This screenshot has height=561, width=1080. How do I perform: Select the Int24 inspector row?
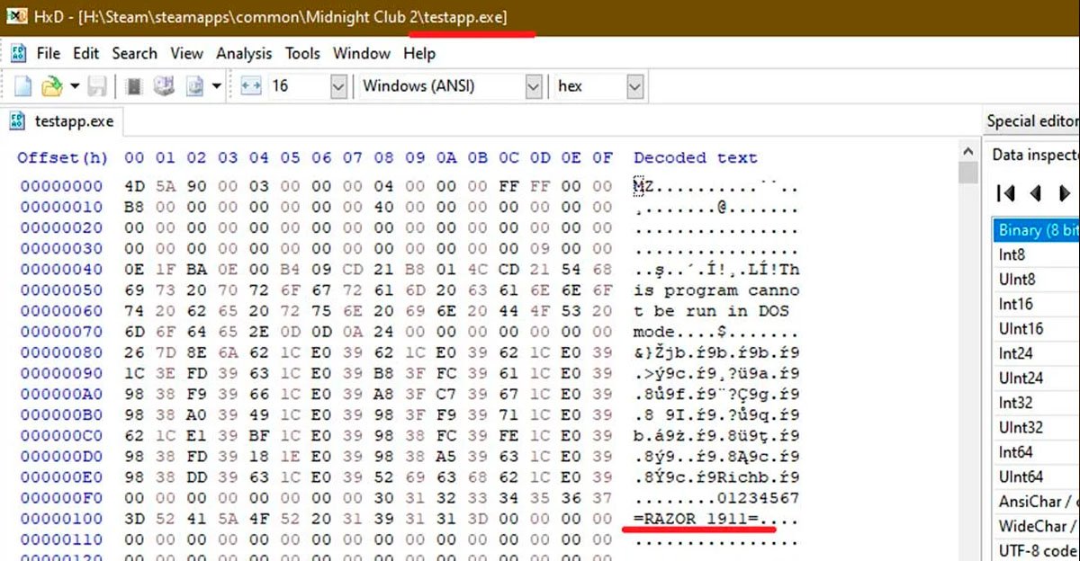click(1037, 353)
